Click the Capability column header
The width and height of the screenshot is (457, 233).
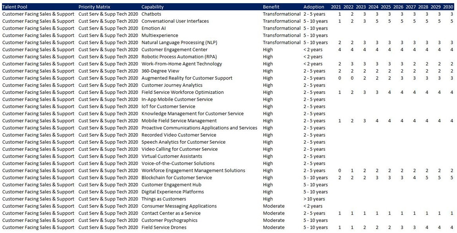[153, 7]
